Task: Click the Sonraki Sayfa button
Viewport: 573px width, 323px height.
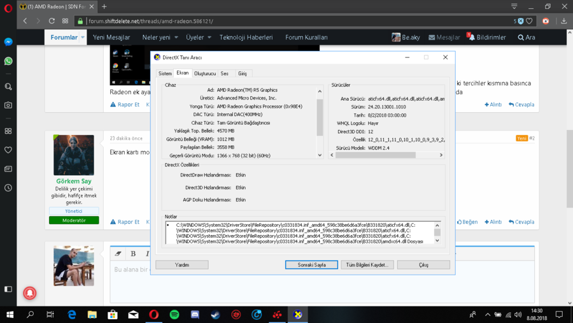Action: (311, 265)
